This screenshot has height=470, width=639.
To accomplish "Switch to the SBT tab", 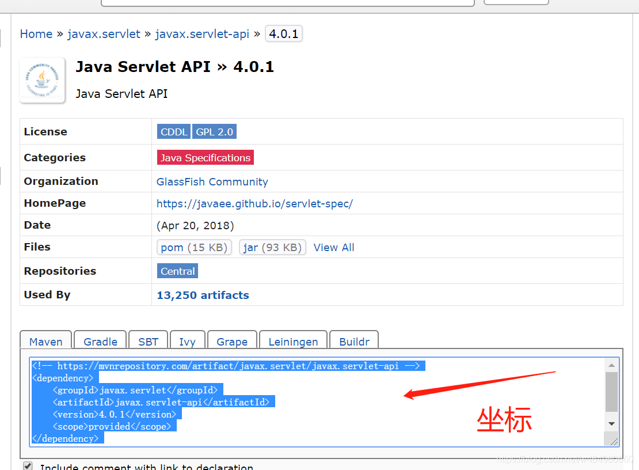I will tap(148, 340).
